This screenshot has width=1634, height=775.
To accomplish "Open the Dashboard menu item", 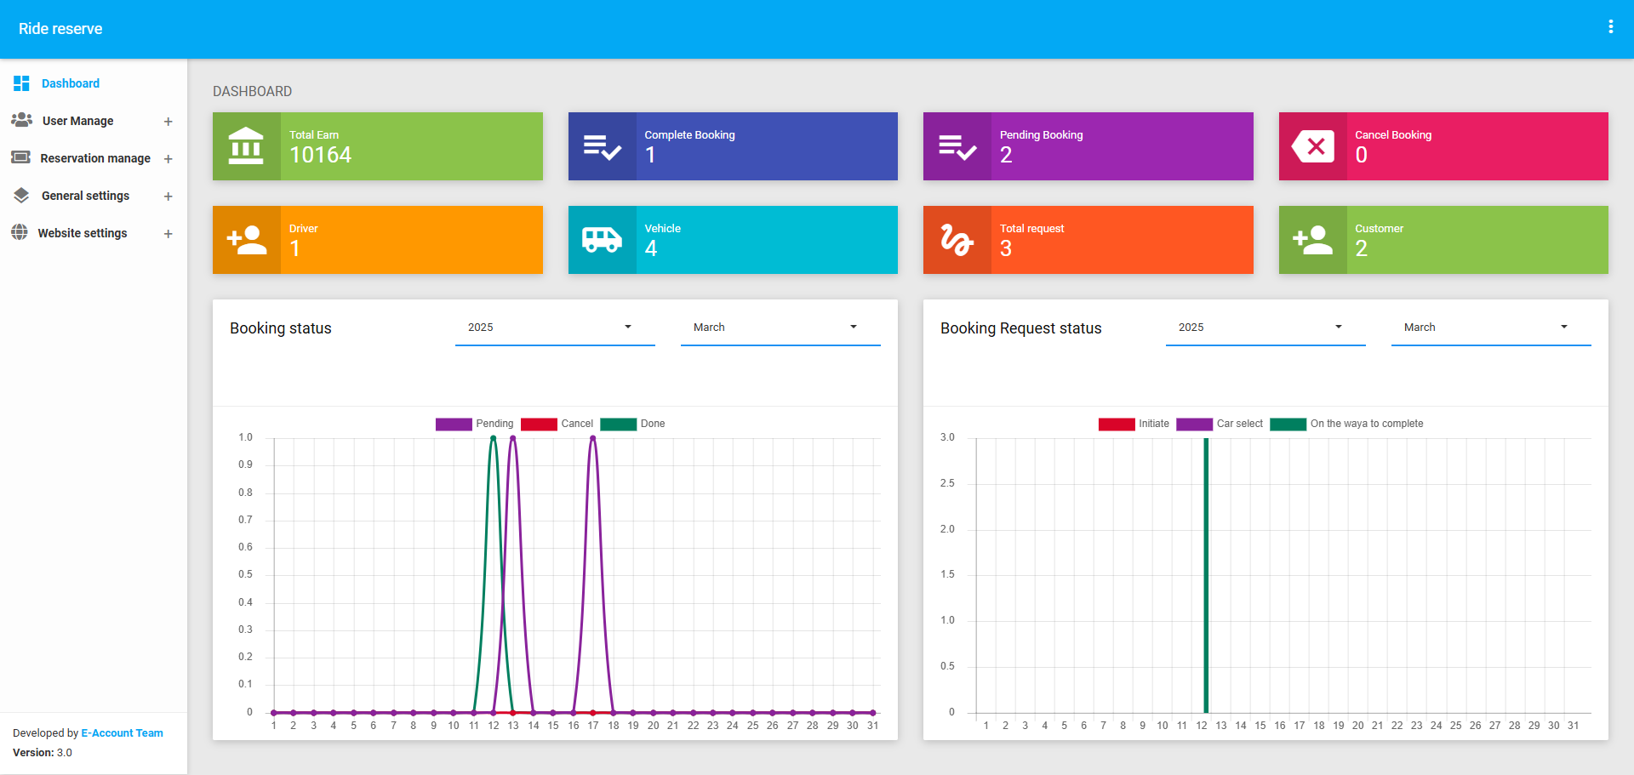I will [71, 83].
